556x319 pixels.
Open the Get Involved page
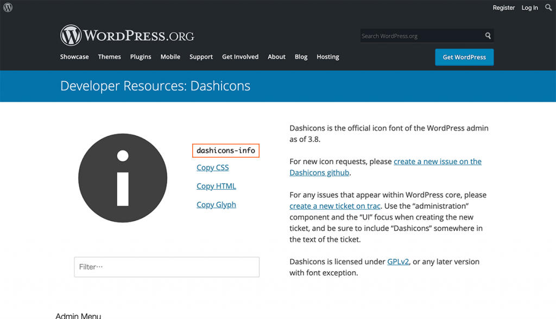(x=240, y=57)
